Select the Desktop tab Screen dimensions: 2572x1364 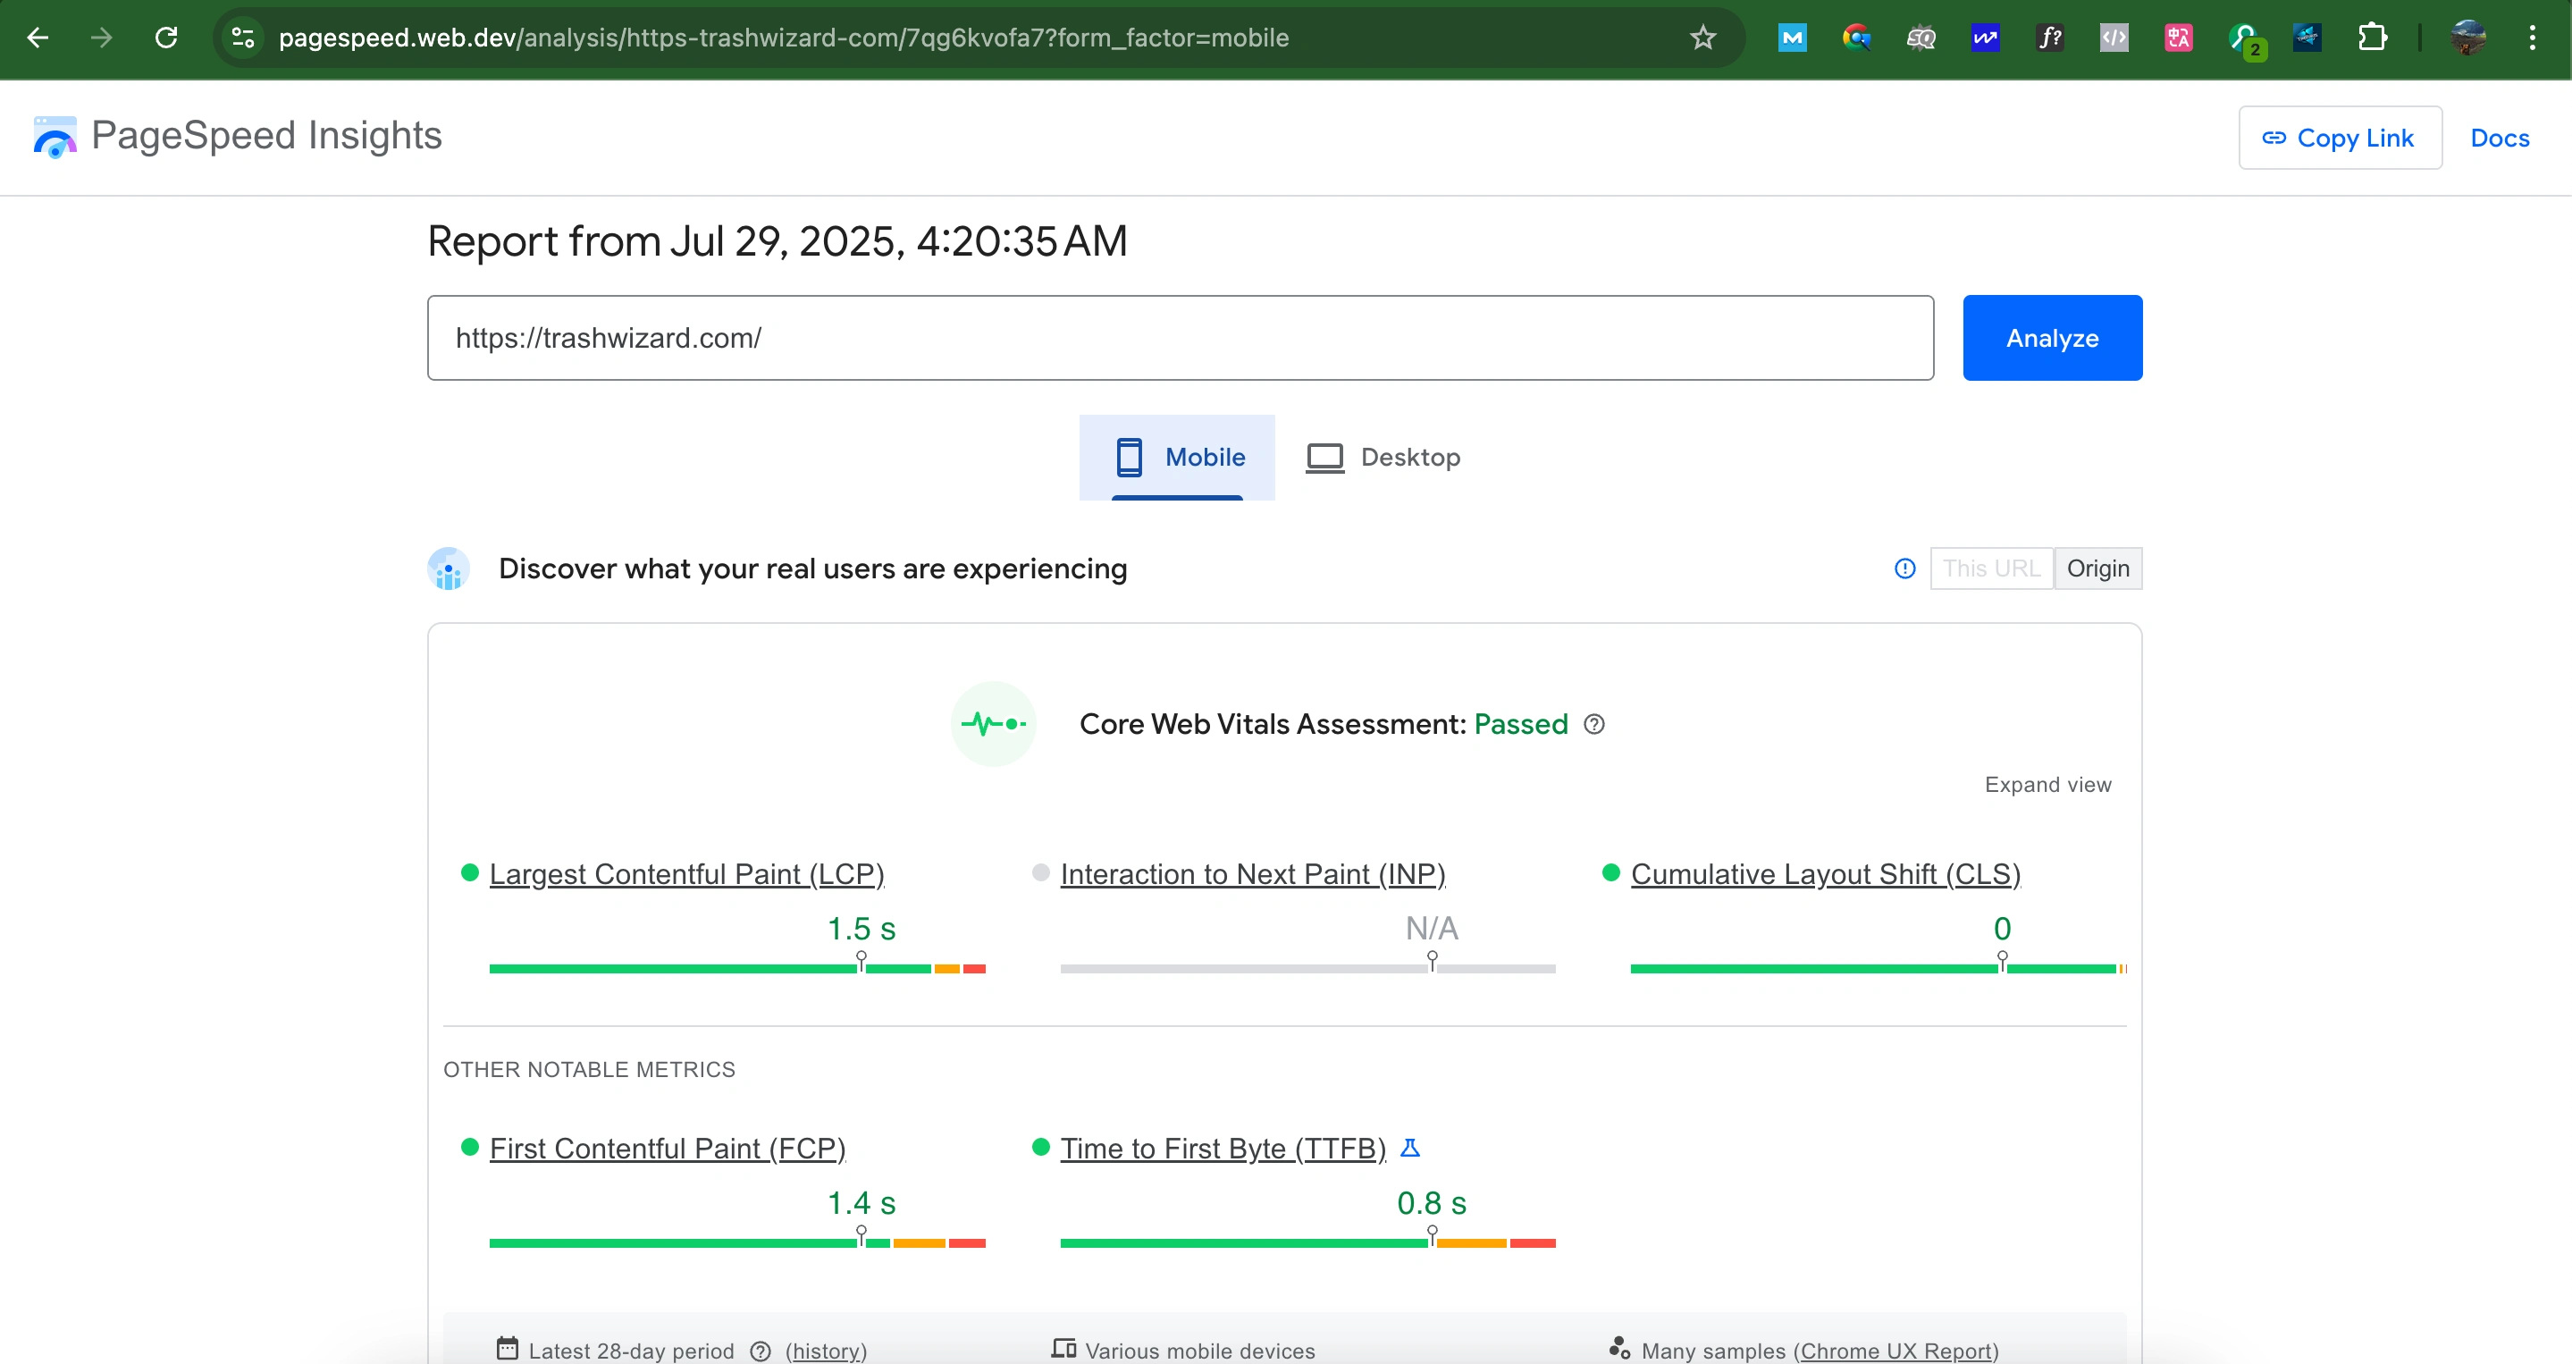tap(1383, 458)
